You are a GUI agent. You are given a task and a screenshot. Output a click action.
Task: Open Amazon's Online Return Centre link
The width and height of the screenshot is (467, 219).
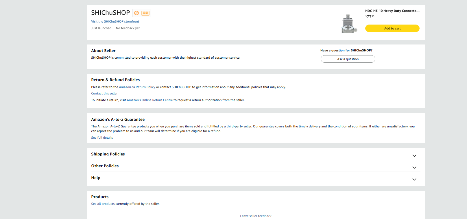click(x=149, y=100)
